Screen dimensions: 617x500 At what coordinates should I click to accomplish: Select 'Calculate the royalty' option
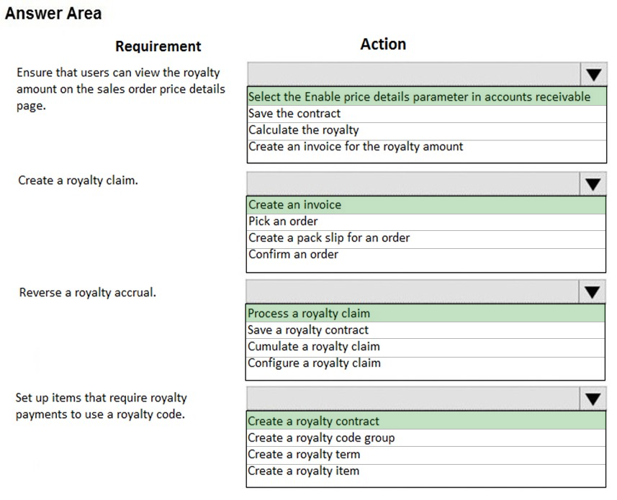[427, 130]
